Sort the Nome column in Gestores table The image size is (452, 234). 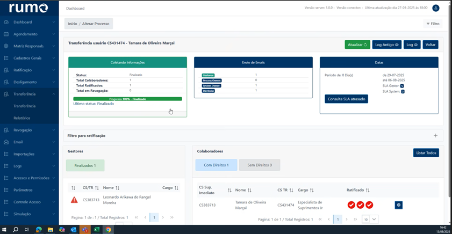pos(117,188)
